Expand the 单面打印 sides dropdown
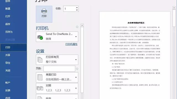The image size is (177, 99). [57, 77]
